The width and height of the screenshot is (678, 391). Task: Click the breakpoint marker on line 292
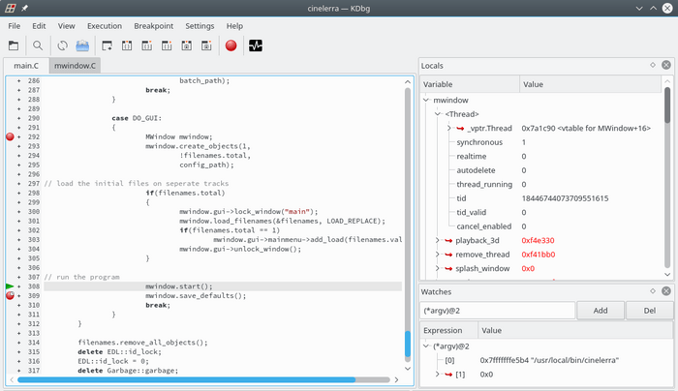[10, 136]
